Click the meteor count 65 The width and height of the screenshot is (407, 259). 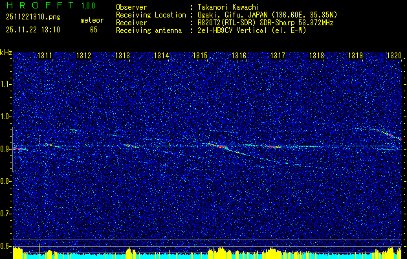(94, 30)
